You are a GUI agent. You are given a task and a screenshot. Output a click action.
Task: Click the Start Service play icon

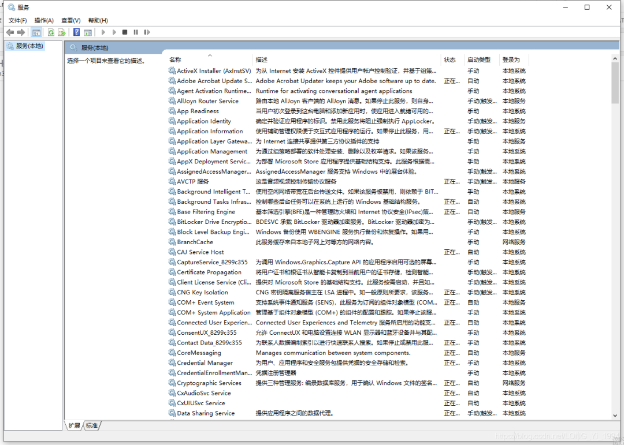[103, 32]
